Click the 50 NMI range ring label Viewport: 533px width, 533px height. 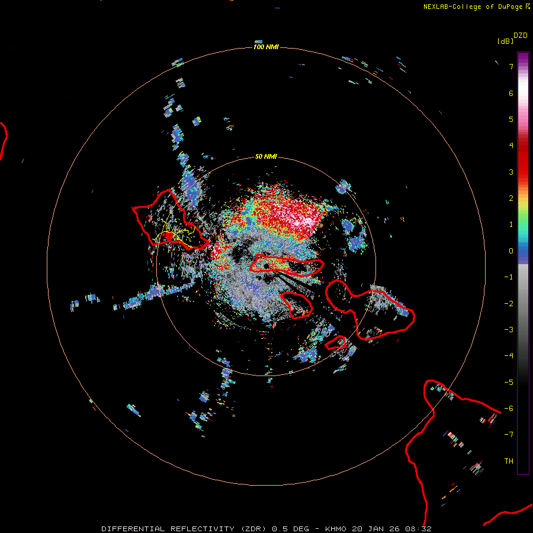pos(266,156)
